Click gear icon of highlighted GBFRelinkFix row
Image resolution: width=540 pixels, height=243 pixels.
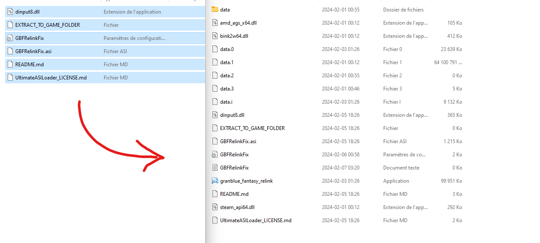coord(10,38)
